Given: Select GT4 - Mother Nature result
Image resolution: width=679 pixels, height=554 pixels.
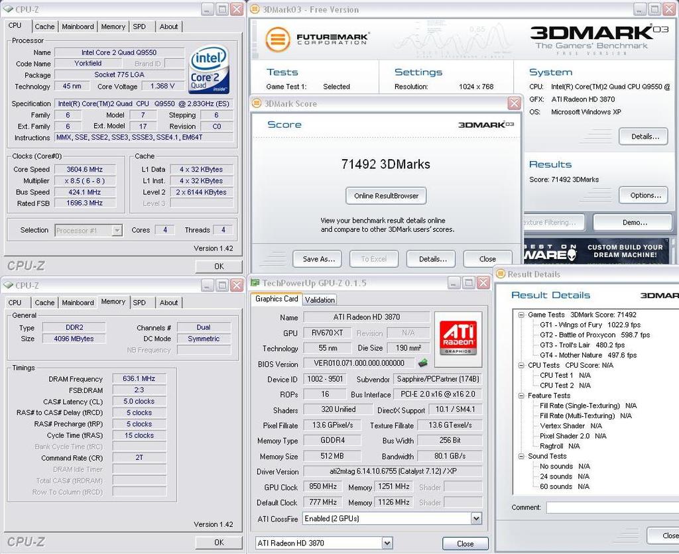Looking at the screenshot, I should (x=588, y=355).
